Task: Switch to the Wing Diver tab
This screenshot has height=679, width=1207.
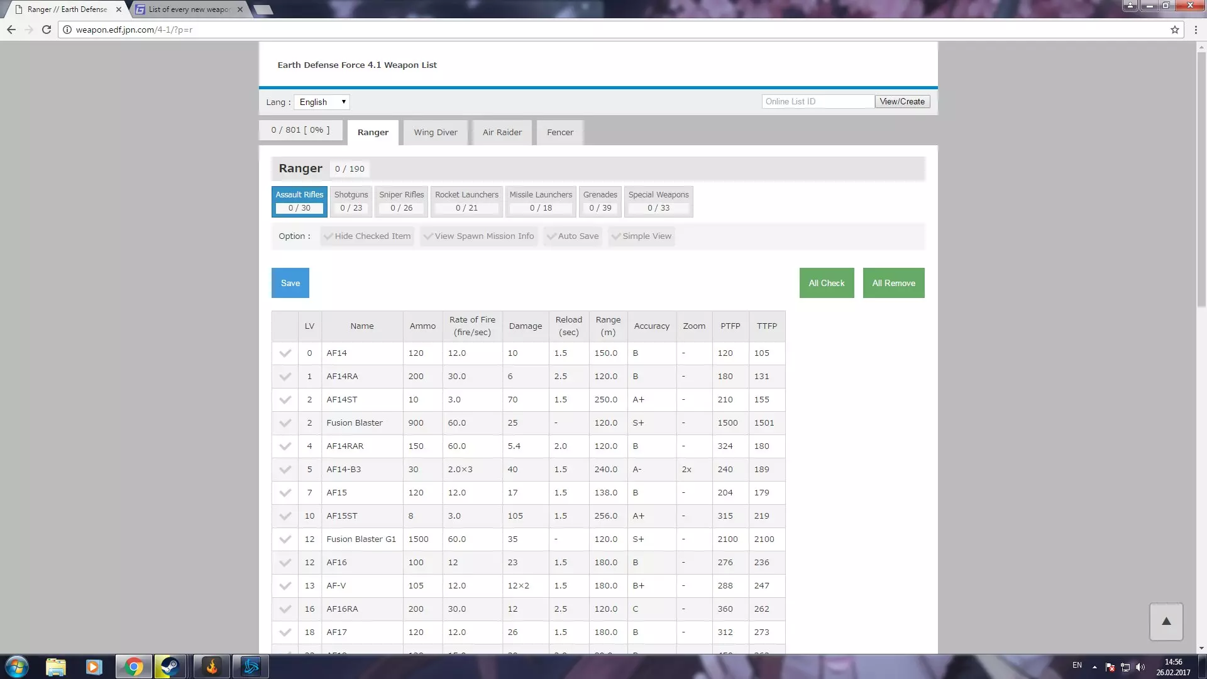Action: click(x=435, y=133)
